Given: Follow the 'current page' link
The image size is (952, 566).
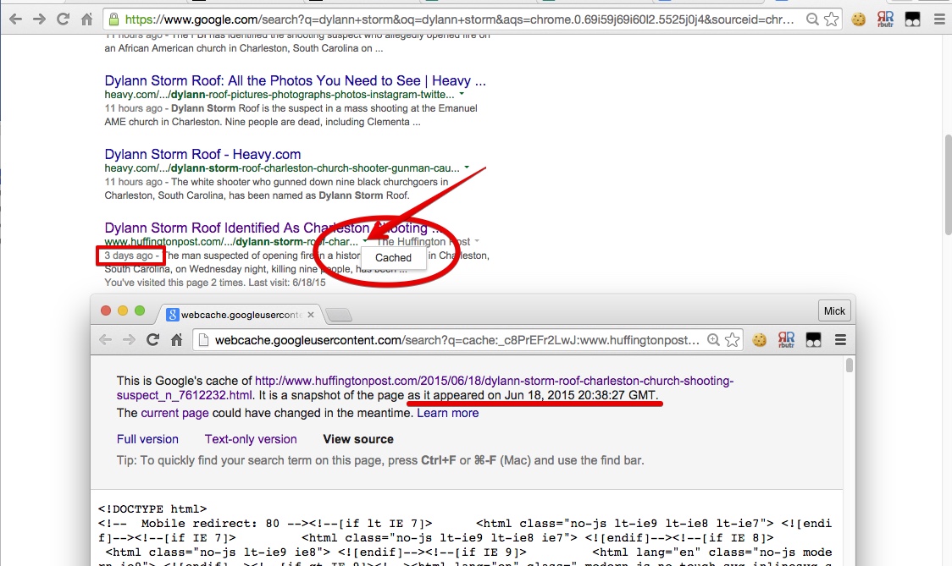Looking at the screenshot, I should tap(174, 413).
